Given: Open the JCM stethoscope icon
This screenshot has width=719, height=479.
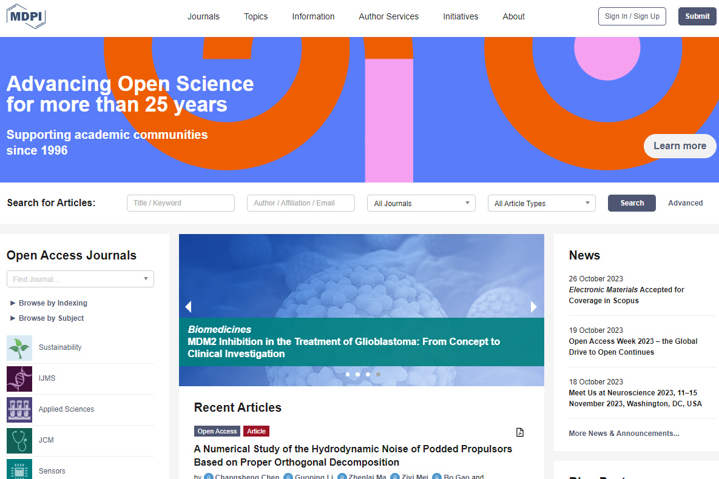Looking at the screenshot, I should [19, 441].
